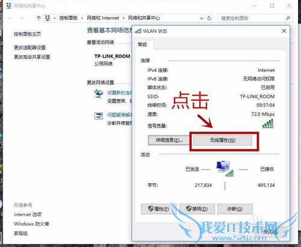
Task: Click the 问题疑难解答 link
Action: point(120,115)
